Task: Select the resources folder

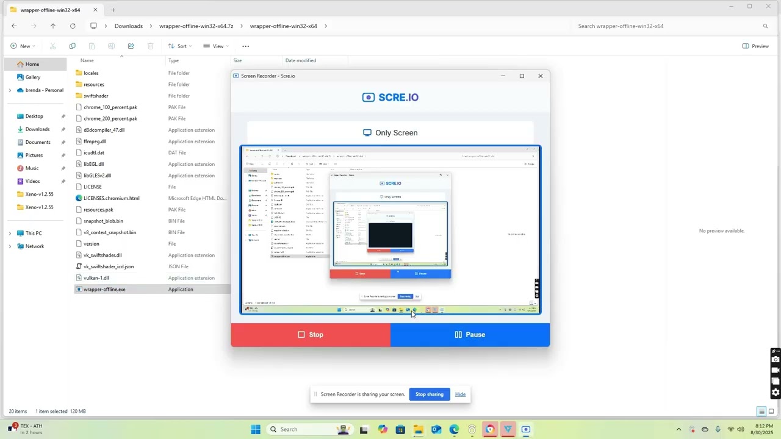Action: coord(94,85)
